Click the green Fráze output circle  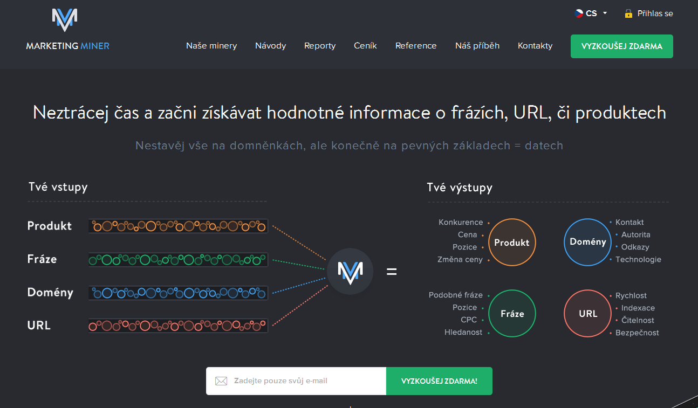[x=512, y=313]
